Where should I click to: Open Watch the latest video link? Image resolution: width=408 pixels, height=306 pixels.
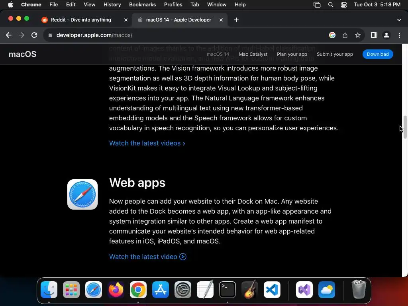tap(147, 257)
